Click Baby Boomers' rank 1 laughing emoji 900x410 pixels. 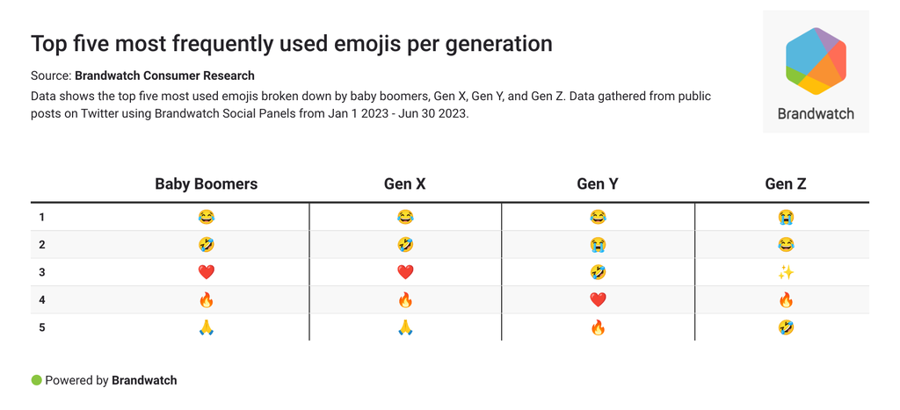click(x=207, y=217)
